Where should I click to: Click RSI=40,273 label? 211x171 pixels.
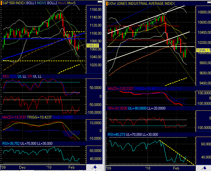point(117,135)
